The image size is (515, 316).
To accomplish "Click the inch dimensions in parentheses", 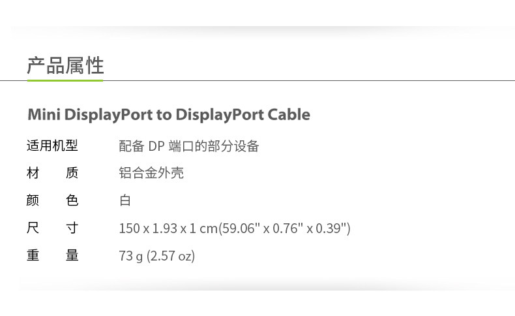I will point(284,229).
